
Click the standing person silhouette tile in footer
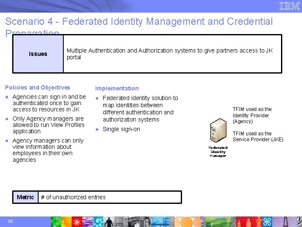tap(109, 222)
